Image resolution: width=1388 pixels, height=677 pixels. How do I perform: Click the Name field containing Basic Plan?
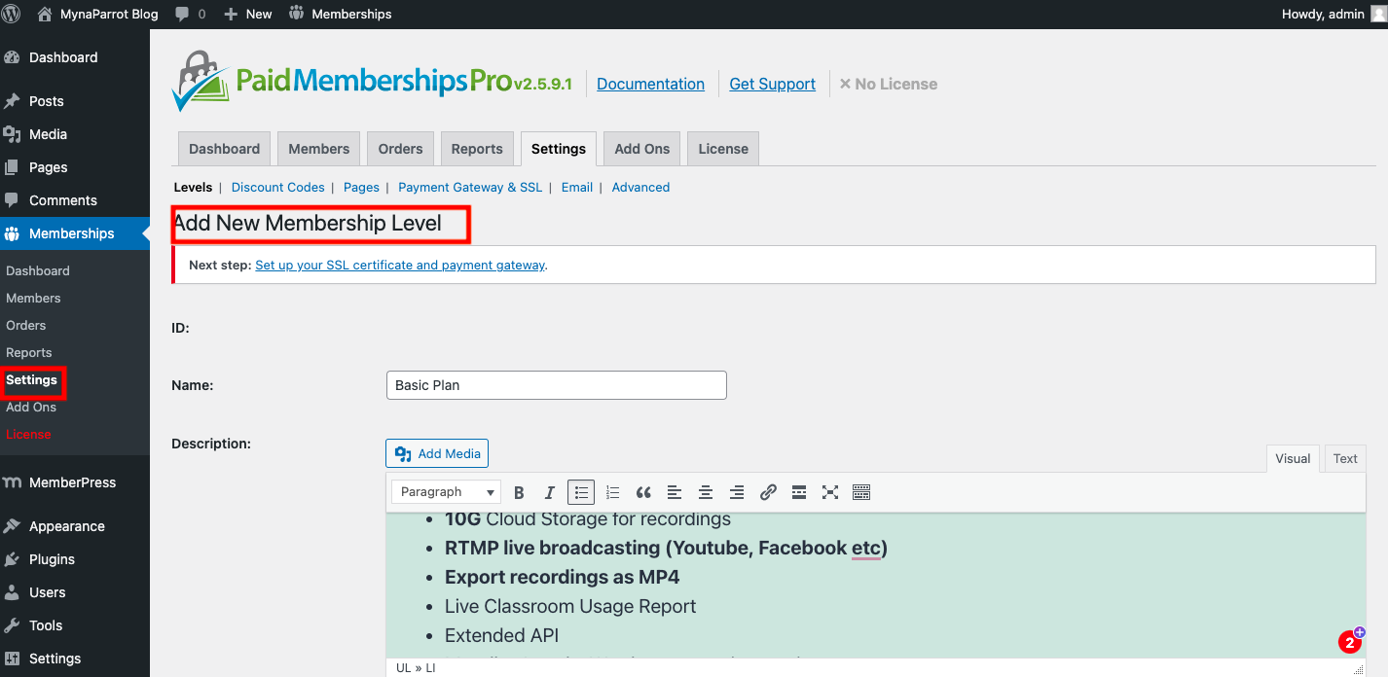pos(557,385)
